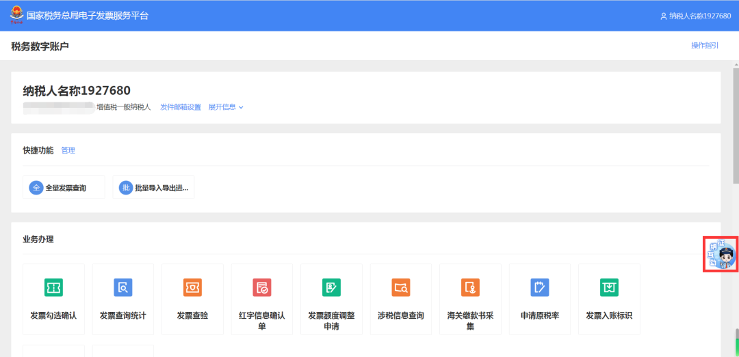Click 纳税人名称1927680 in the top bar
This screenshot has width=739, height=357.
click(x=700, y=16)
